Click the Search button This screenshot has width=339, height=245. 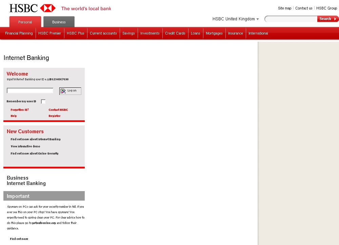pyautogui.click(x=328, y=19)
